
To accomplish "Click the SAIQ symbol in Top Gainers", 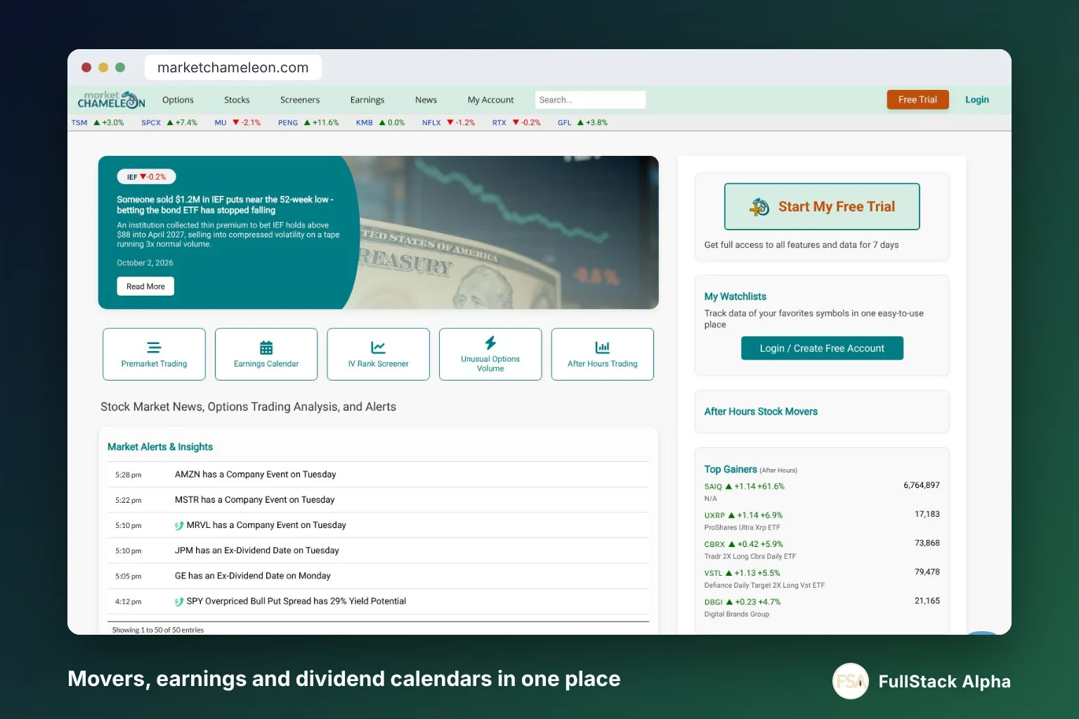I will point(713,487).
